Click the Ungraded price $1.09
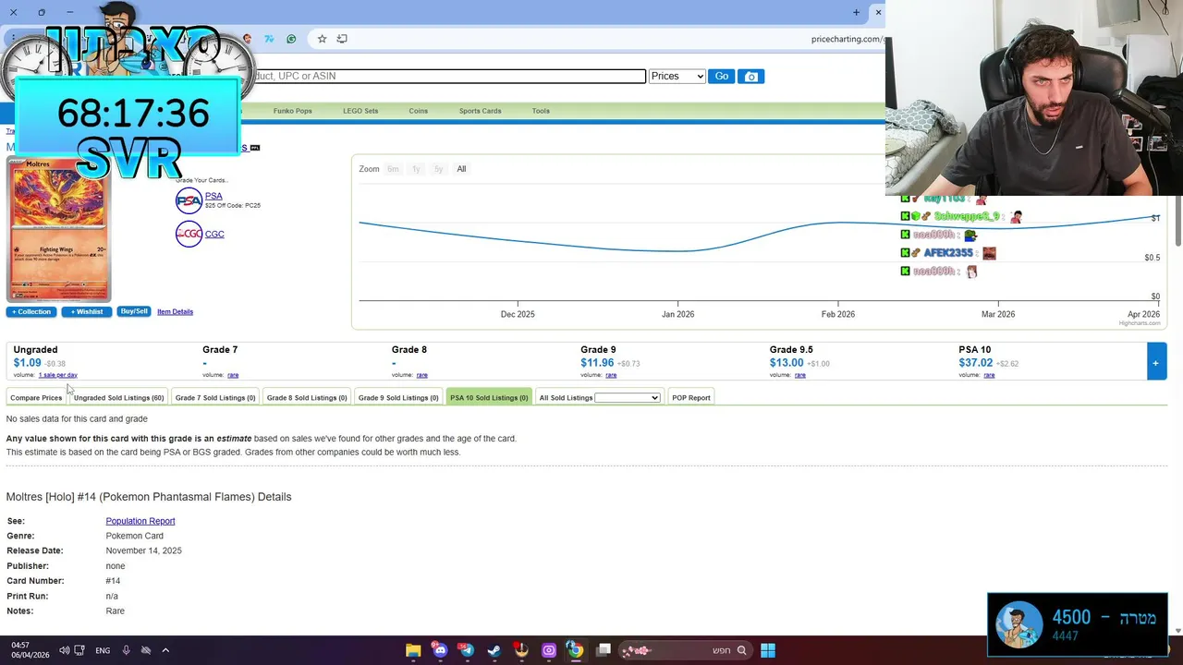The width and height of the screenshot is (1183, 665). coord(28,363)
